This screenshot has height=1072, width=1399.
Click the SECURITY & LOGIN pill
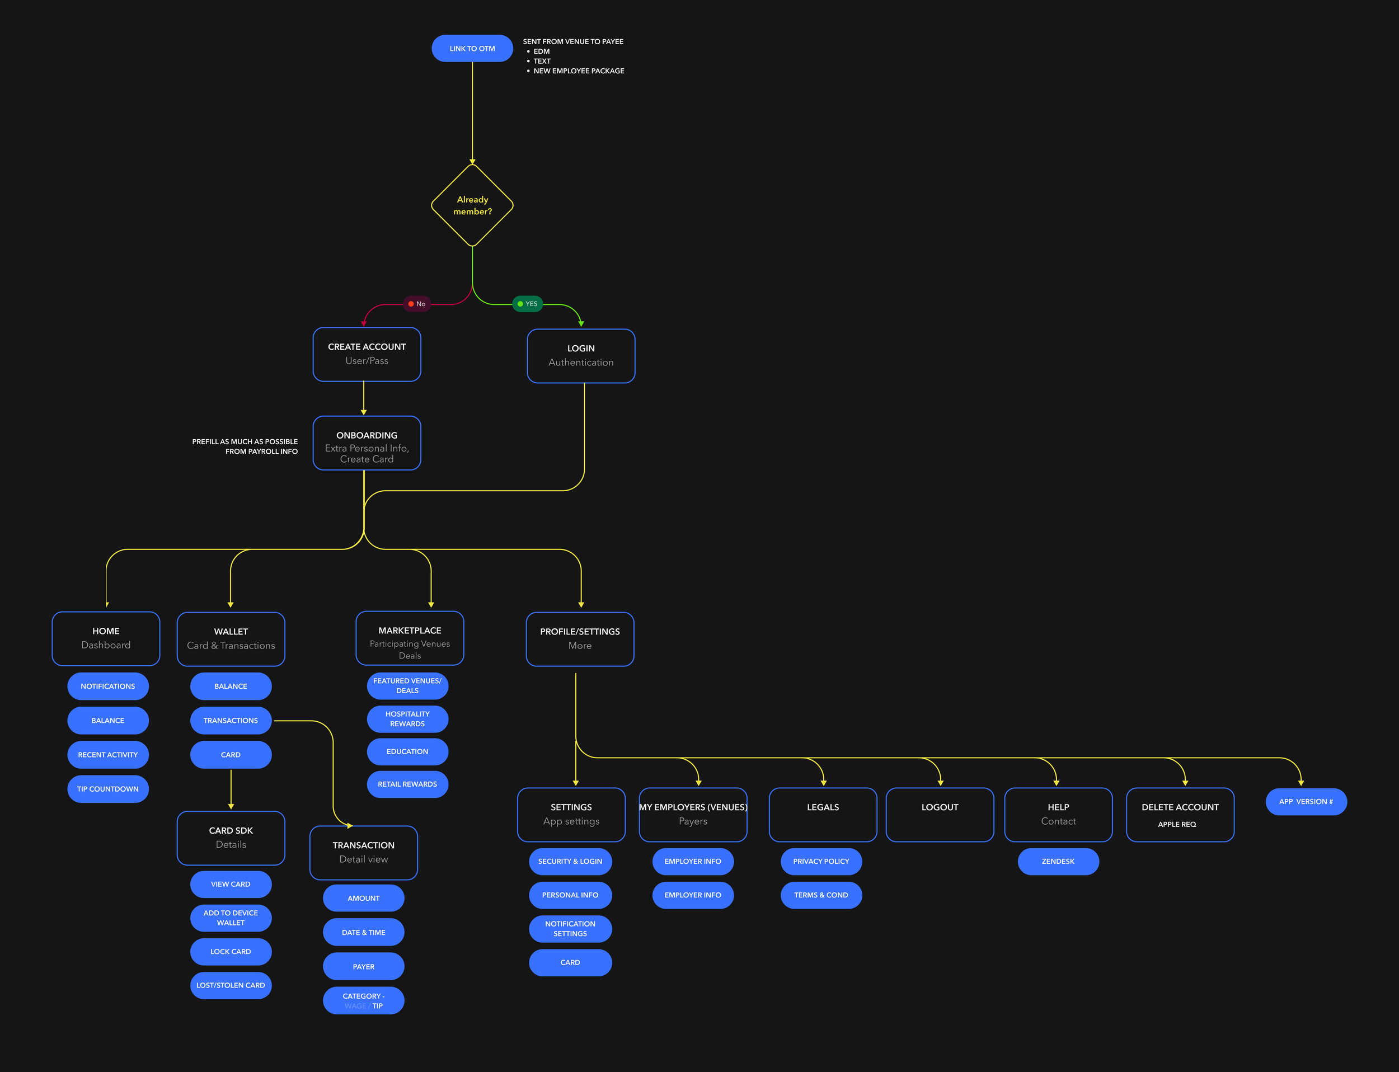click(570, 862)
